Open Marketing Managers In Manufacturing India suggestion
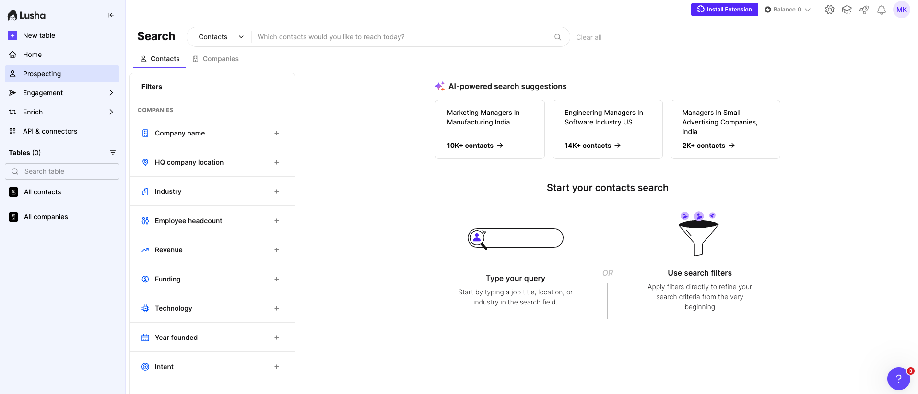The width and height of the screenshot is (918, 394). pos(490,129)
